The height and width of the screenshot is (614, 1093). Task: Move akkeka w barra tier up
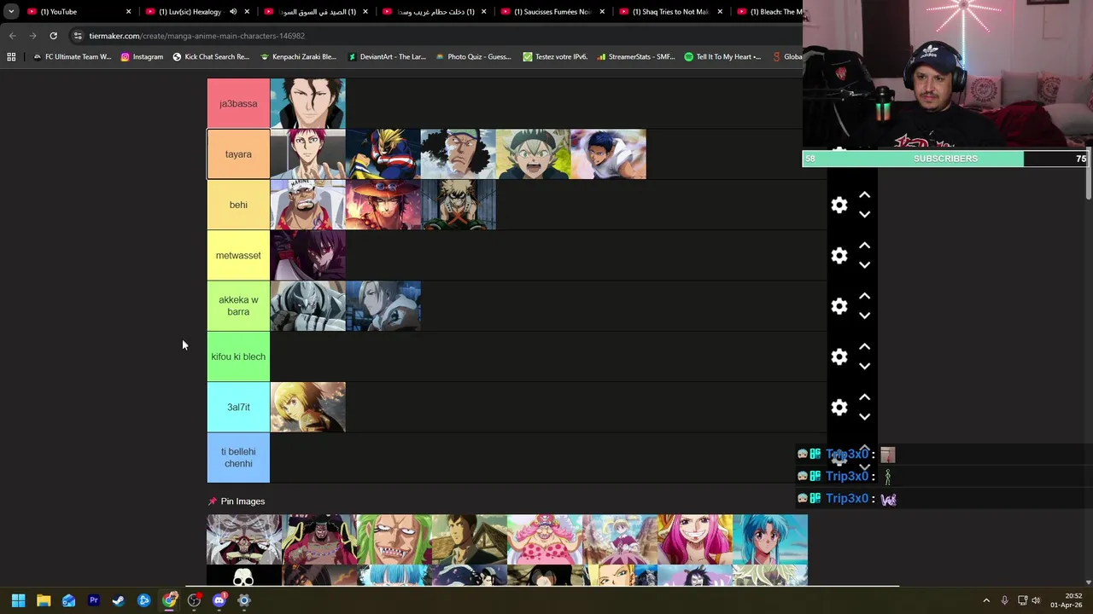point(864,296)
